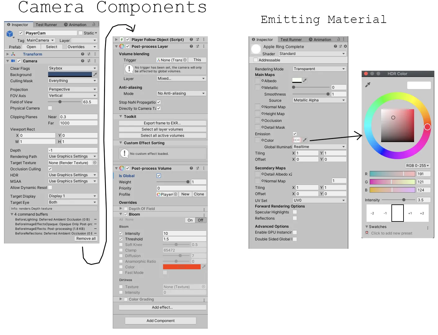Click the Transform component preset icon
Image resolution: width=438 pixels, height=335 pixels.
pos(89,54)
